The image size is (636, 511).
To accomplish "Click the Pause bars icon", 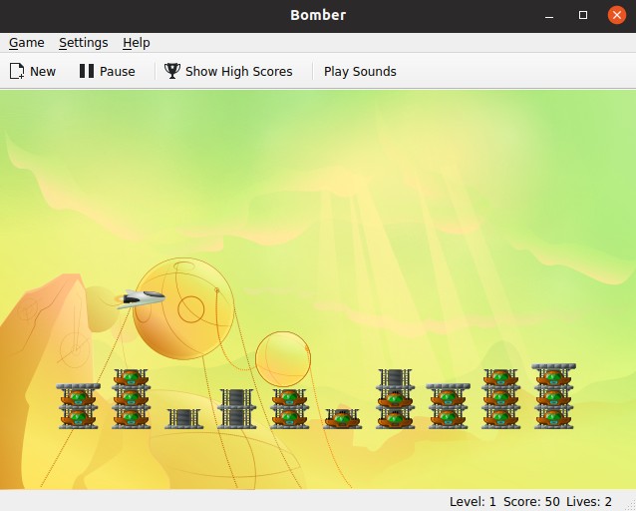I will point(87,71).
